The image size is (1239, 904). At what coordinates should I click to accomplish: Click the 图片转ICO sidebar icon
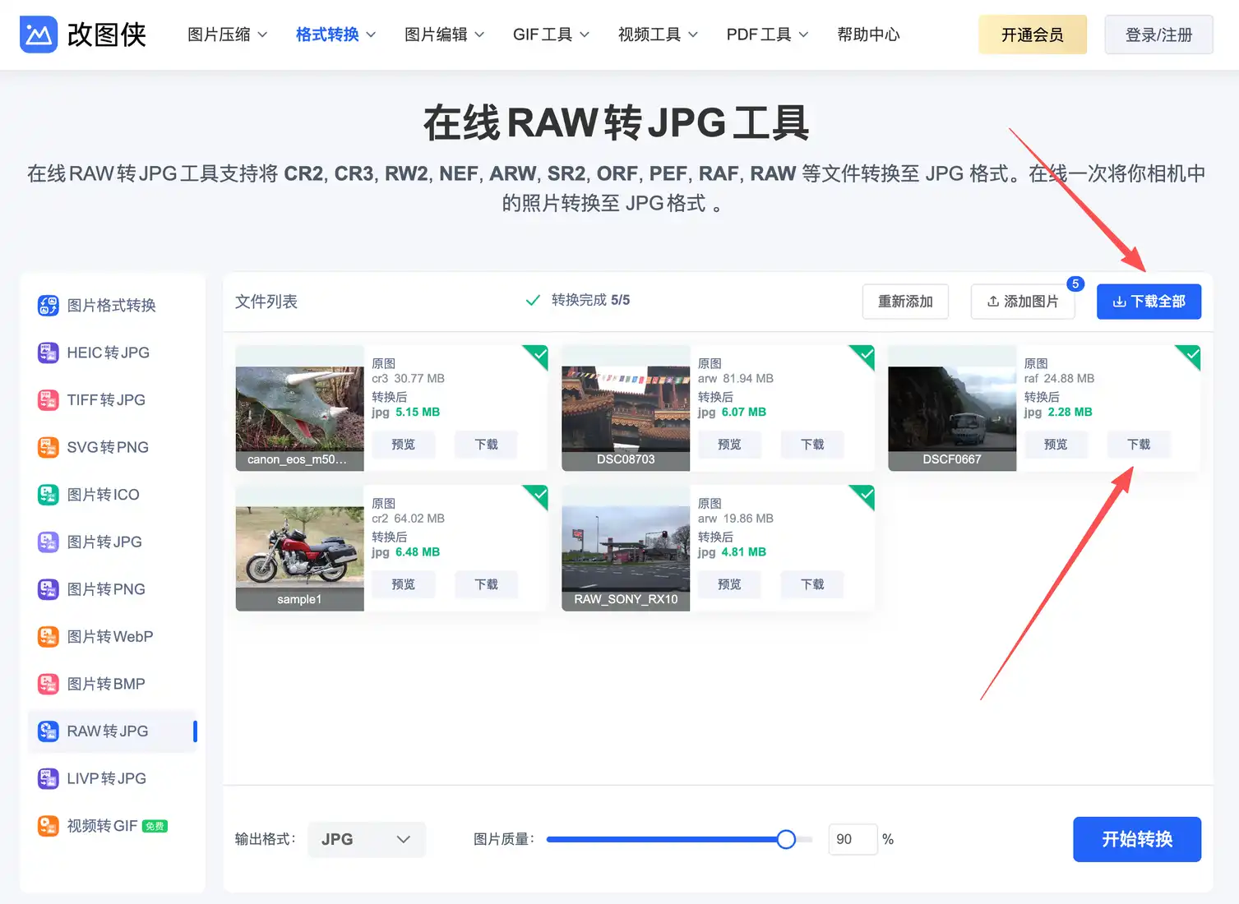49,495
